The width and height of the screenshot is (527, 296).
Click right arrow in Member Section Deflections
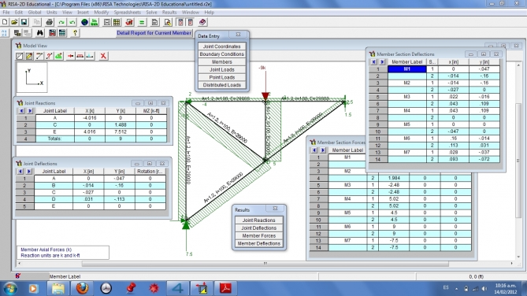coord(382,62)
